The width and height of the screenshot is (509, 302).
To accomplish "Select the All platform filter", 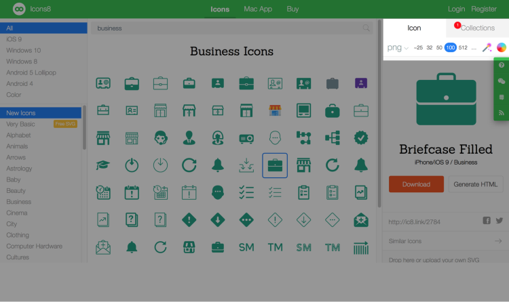I will (43, 28).
